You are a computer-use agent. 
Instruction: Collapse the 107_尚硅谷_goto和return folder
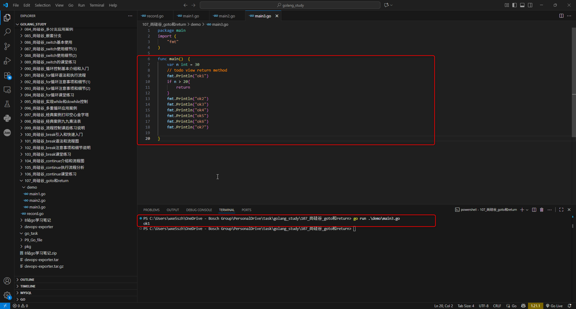click(76, 181)
